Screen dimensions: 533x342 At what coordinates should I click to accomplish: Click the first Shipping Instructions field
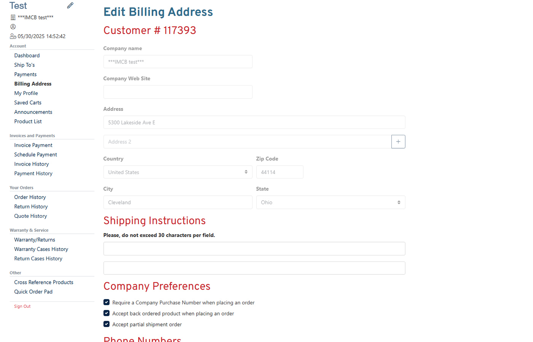click(254, 249)
